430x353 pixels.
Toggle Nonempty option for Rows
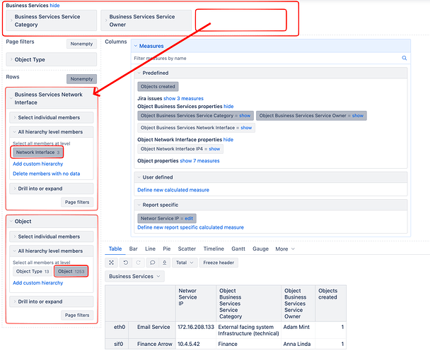[x=81, y=79]
